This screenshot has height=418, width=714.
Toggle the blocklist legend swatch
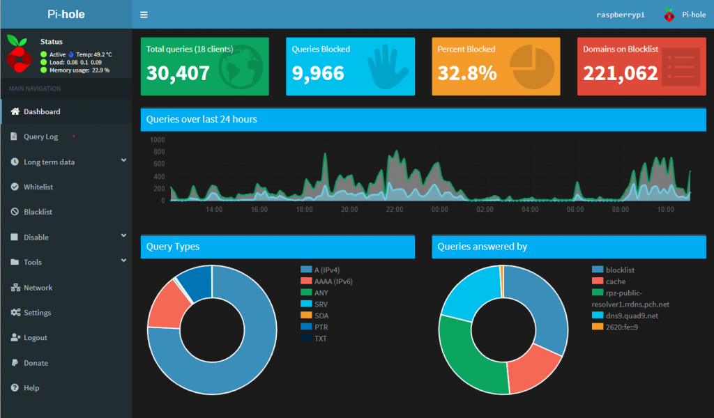[x=598, y=270]
